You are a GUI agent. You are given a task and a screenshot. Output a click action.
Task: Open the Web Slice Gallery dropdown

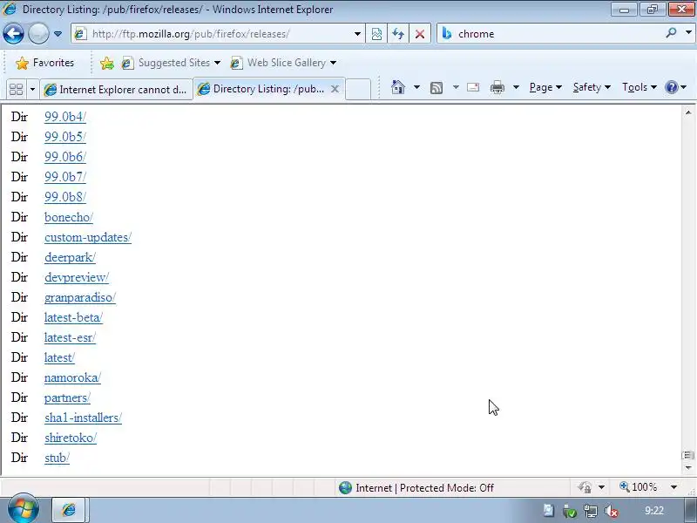pyautogui.click(x=283, y=63)
